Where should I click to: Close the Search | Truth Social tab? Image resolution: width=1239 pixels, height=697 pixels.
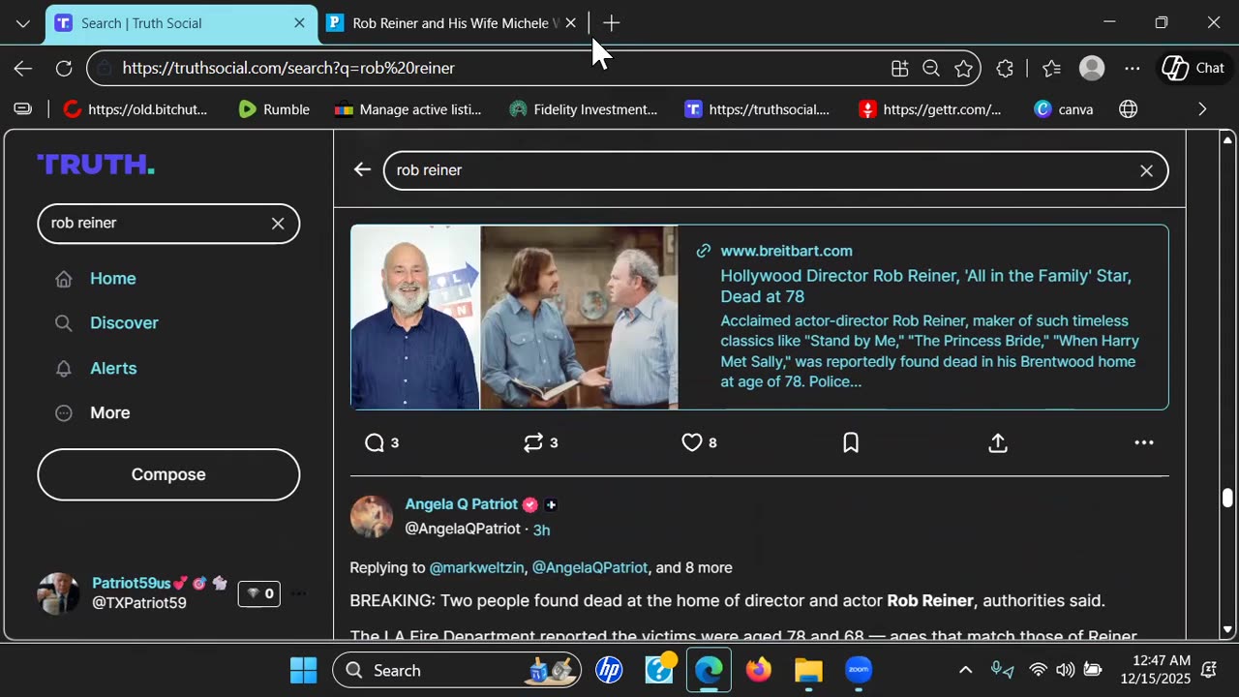(x=299, y=23)
